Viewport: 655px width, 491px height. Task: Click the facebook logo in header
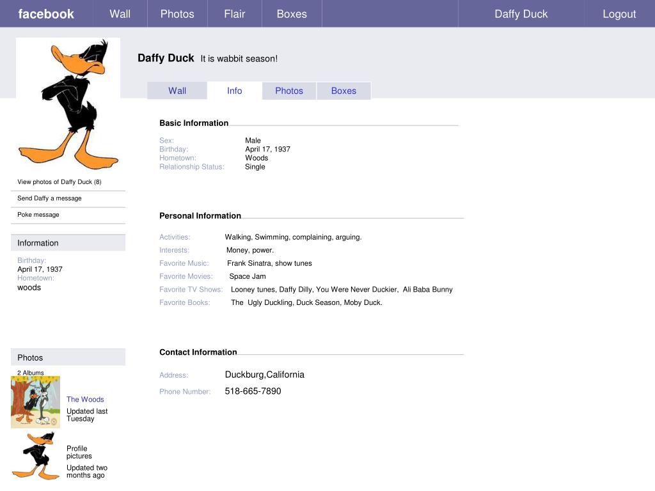click(46, 14)
